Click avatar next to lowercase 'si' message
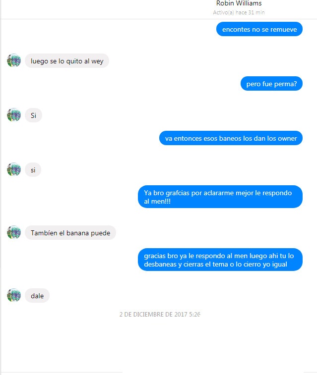Viewport: 317px width, 375px height. point(14,169)
